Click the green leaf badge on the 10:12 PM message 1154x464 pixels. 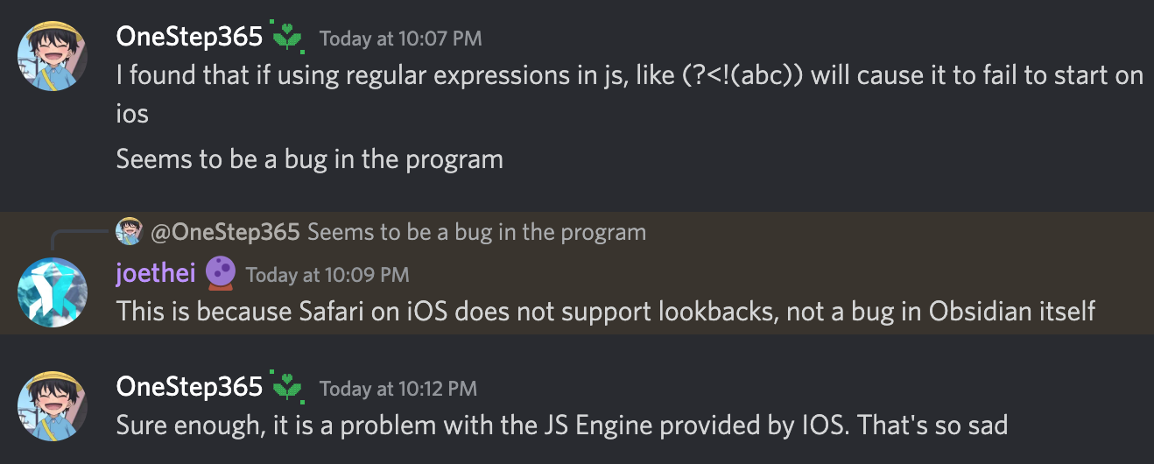click(286, 386)
